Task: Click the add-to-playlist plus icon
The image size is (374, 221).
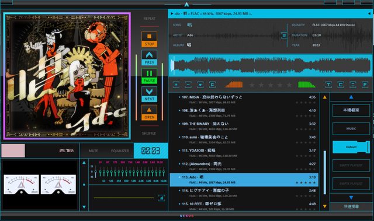Action: (x=176, y=85)
